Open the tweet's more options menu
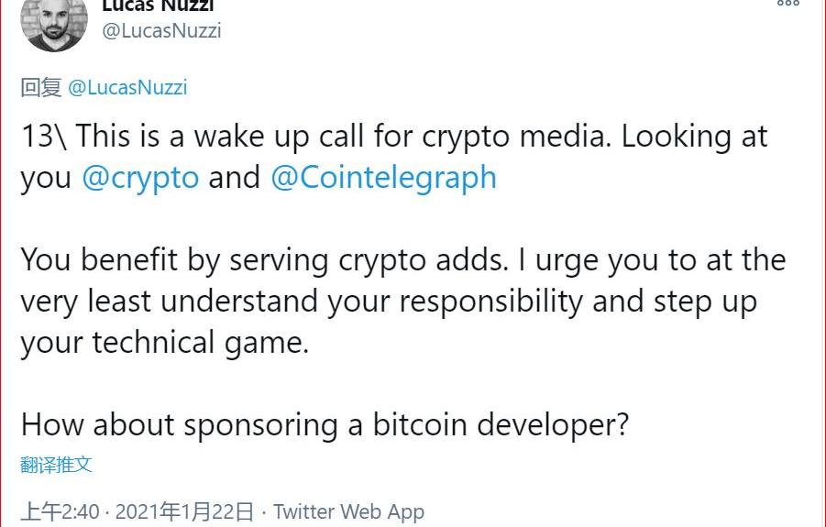826x527 pixels. [787, 4]
